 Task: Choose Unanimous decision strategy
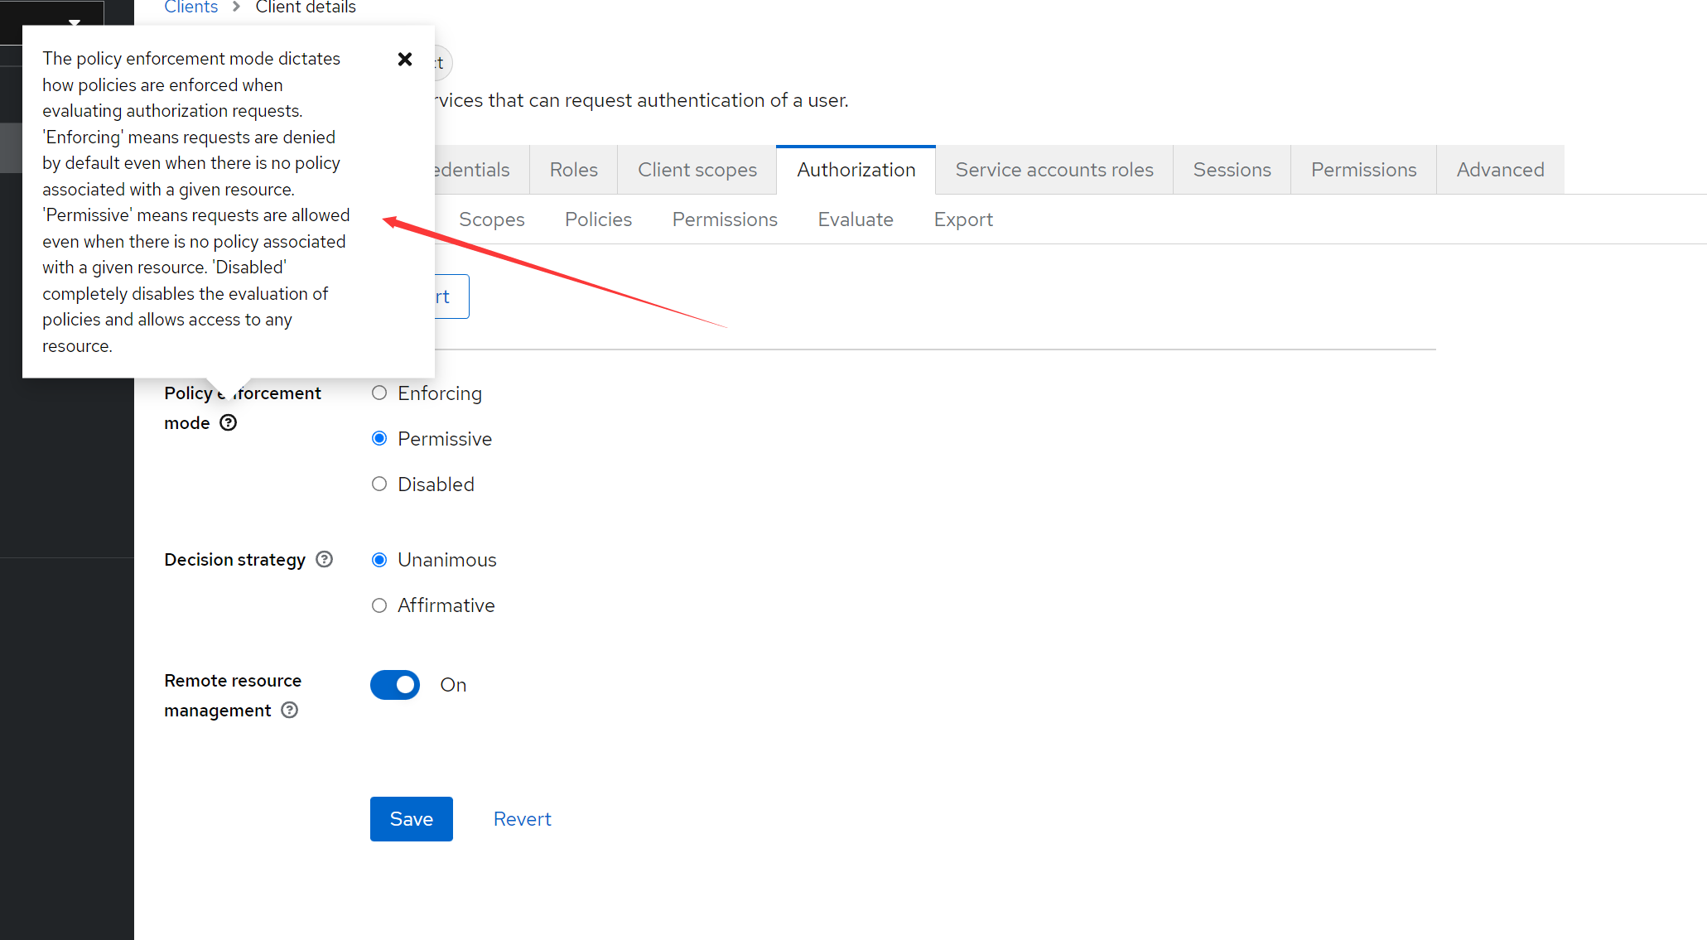tap(379, 560)
